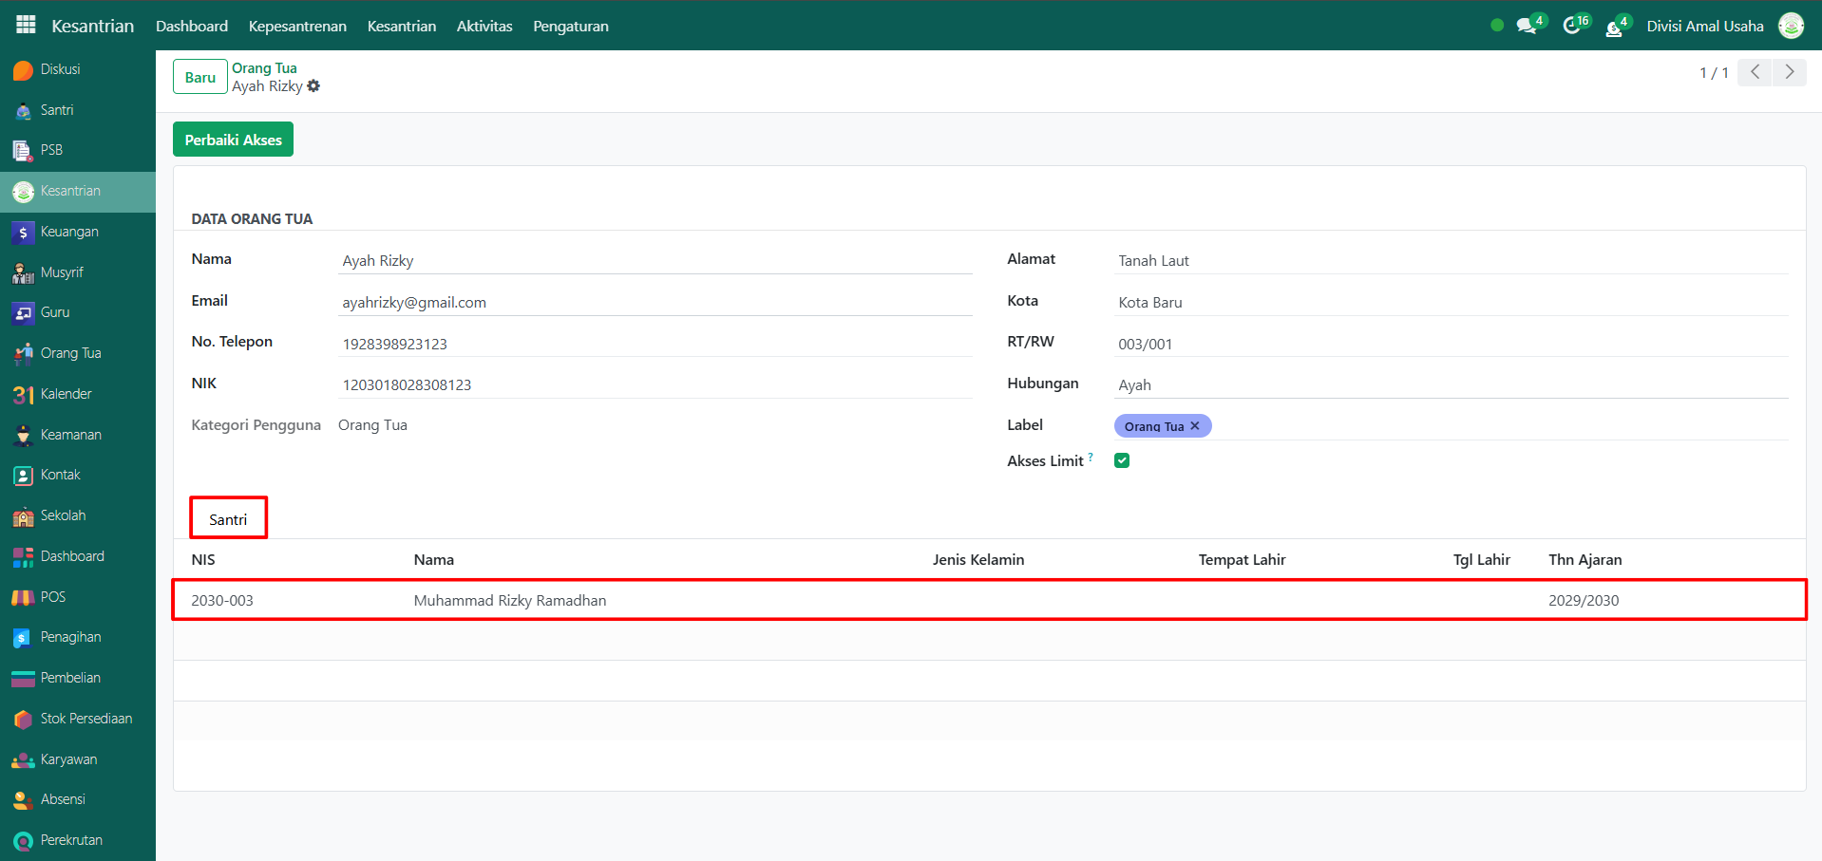Click the Email input field
This screenshot has width=1822, height=861.
click(655, 302)
